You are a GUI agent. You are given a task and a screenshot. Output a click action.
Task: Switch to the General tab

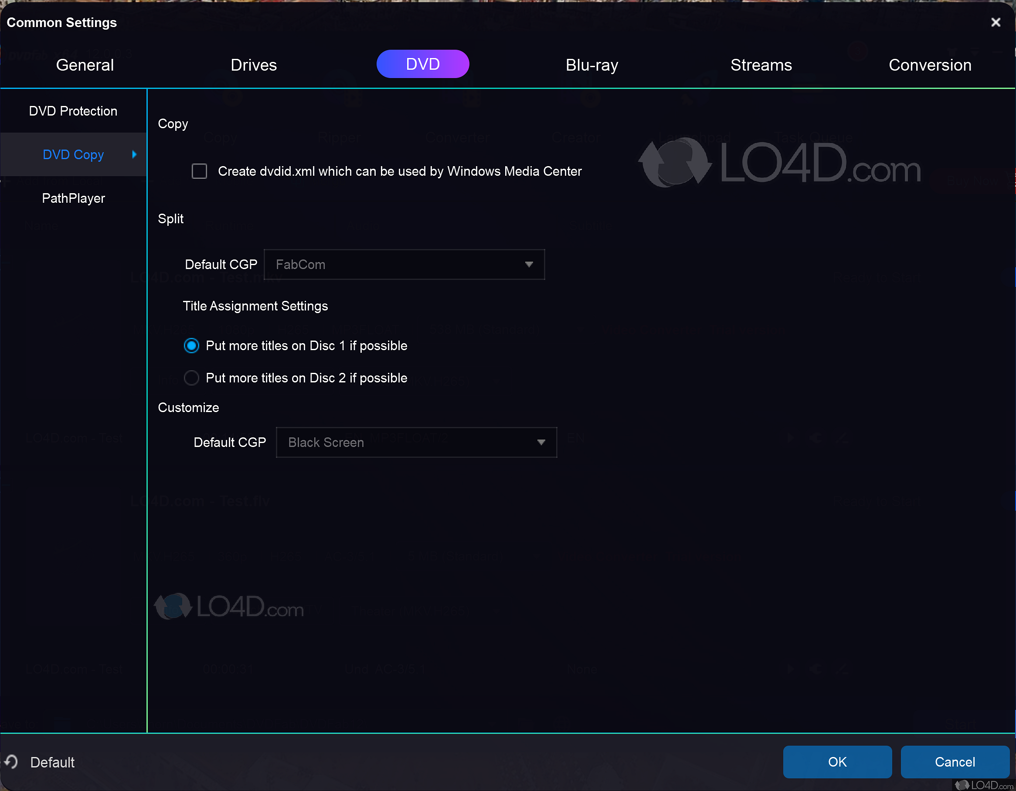pyautogui.click(x=84, y=65)
